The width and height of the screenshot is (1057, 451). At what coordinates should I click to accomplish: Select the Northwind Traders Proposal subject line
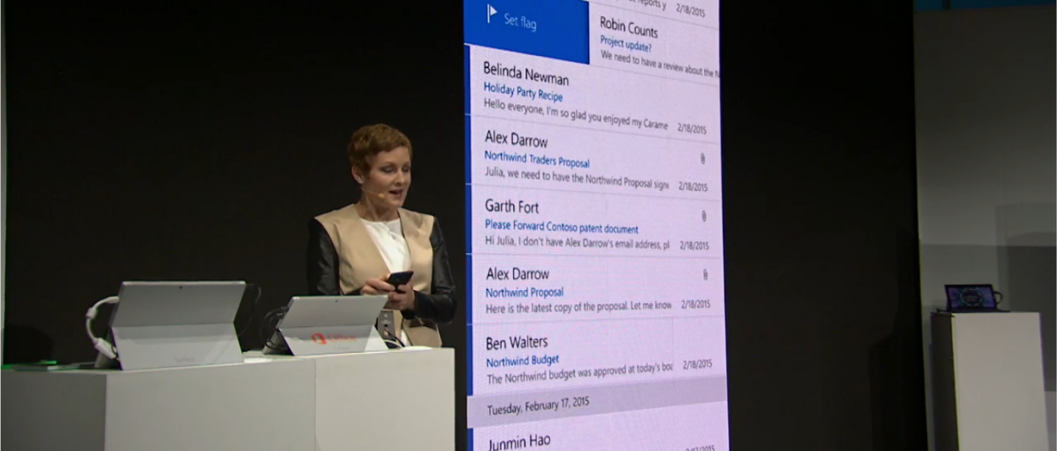coord(537,160)
